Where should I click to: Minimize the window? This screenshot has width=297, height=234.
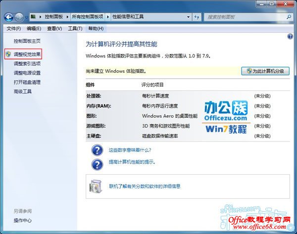[262, 3]
